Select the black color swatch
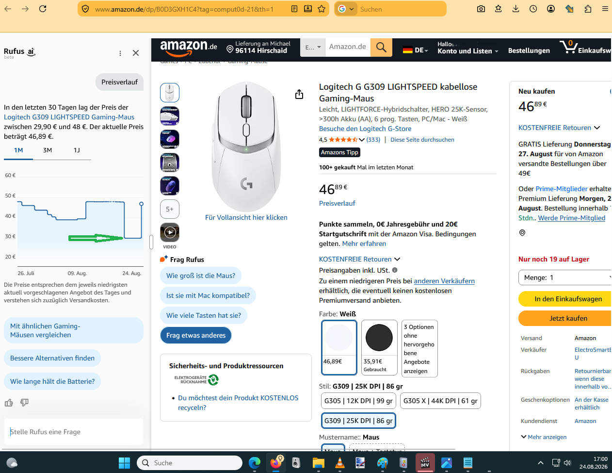612x473 pixels. coord(379,347)
